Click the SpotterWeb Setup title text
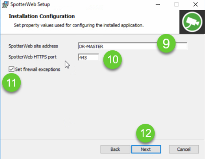The image size is (205, 159). click(30, 4)
